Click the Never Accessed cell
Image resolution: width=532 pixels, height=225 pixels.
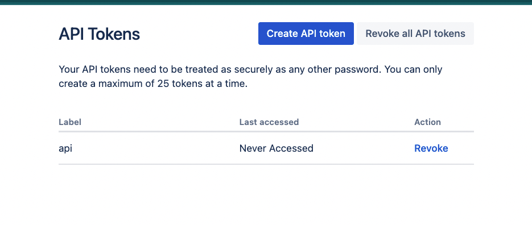(x=276, y=148)
